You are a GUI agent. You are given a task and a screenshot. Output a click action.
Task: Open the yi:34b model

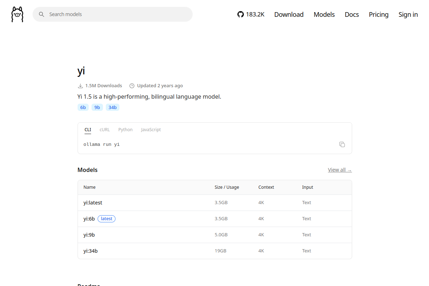[x=90, y=251]
